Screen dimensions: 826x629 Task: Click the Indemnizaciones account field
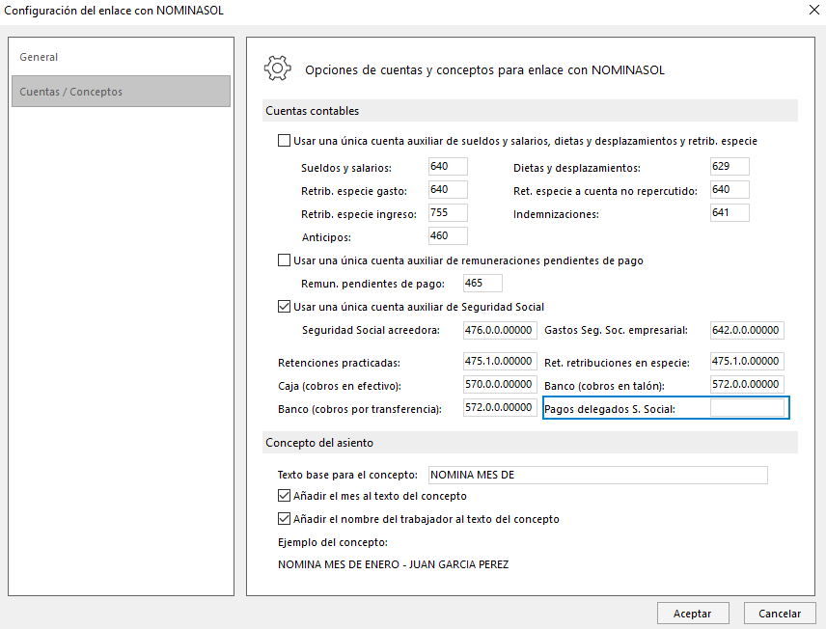pos(730,213)
